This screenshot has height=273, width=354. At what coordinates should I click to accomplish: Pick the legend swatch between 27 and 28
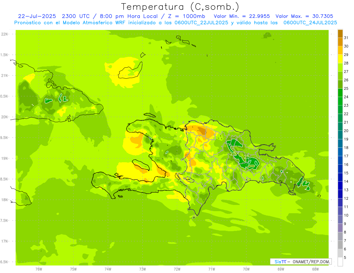point(340,67)
